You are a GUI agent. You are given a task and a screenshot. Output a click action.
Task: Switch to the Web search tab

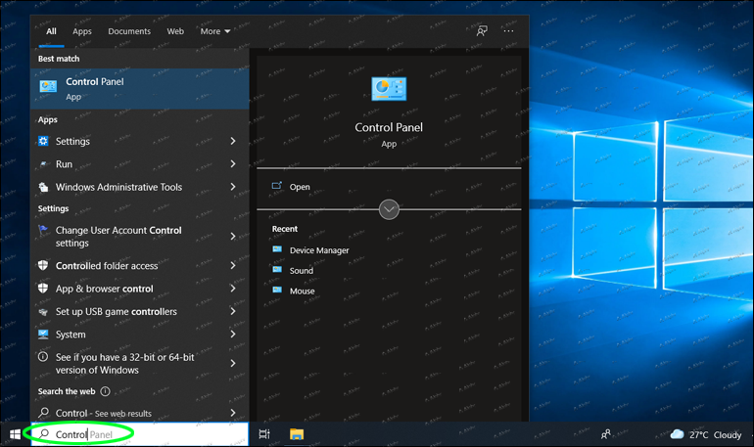pos(175,31)
